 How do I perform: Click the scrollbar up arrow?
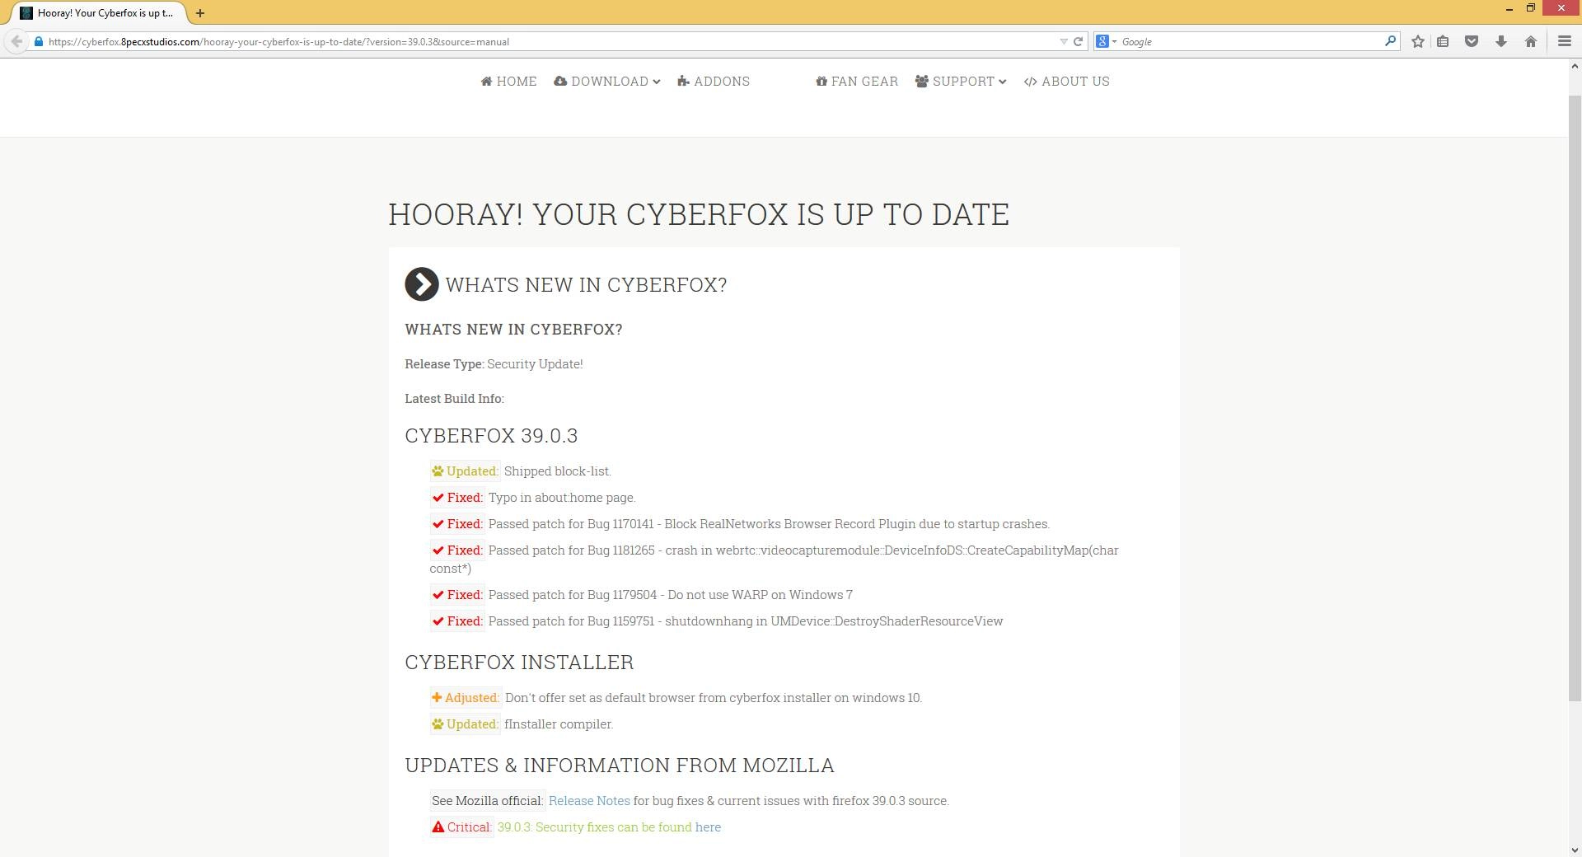click(1575, 66)
